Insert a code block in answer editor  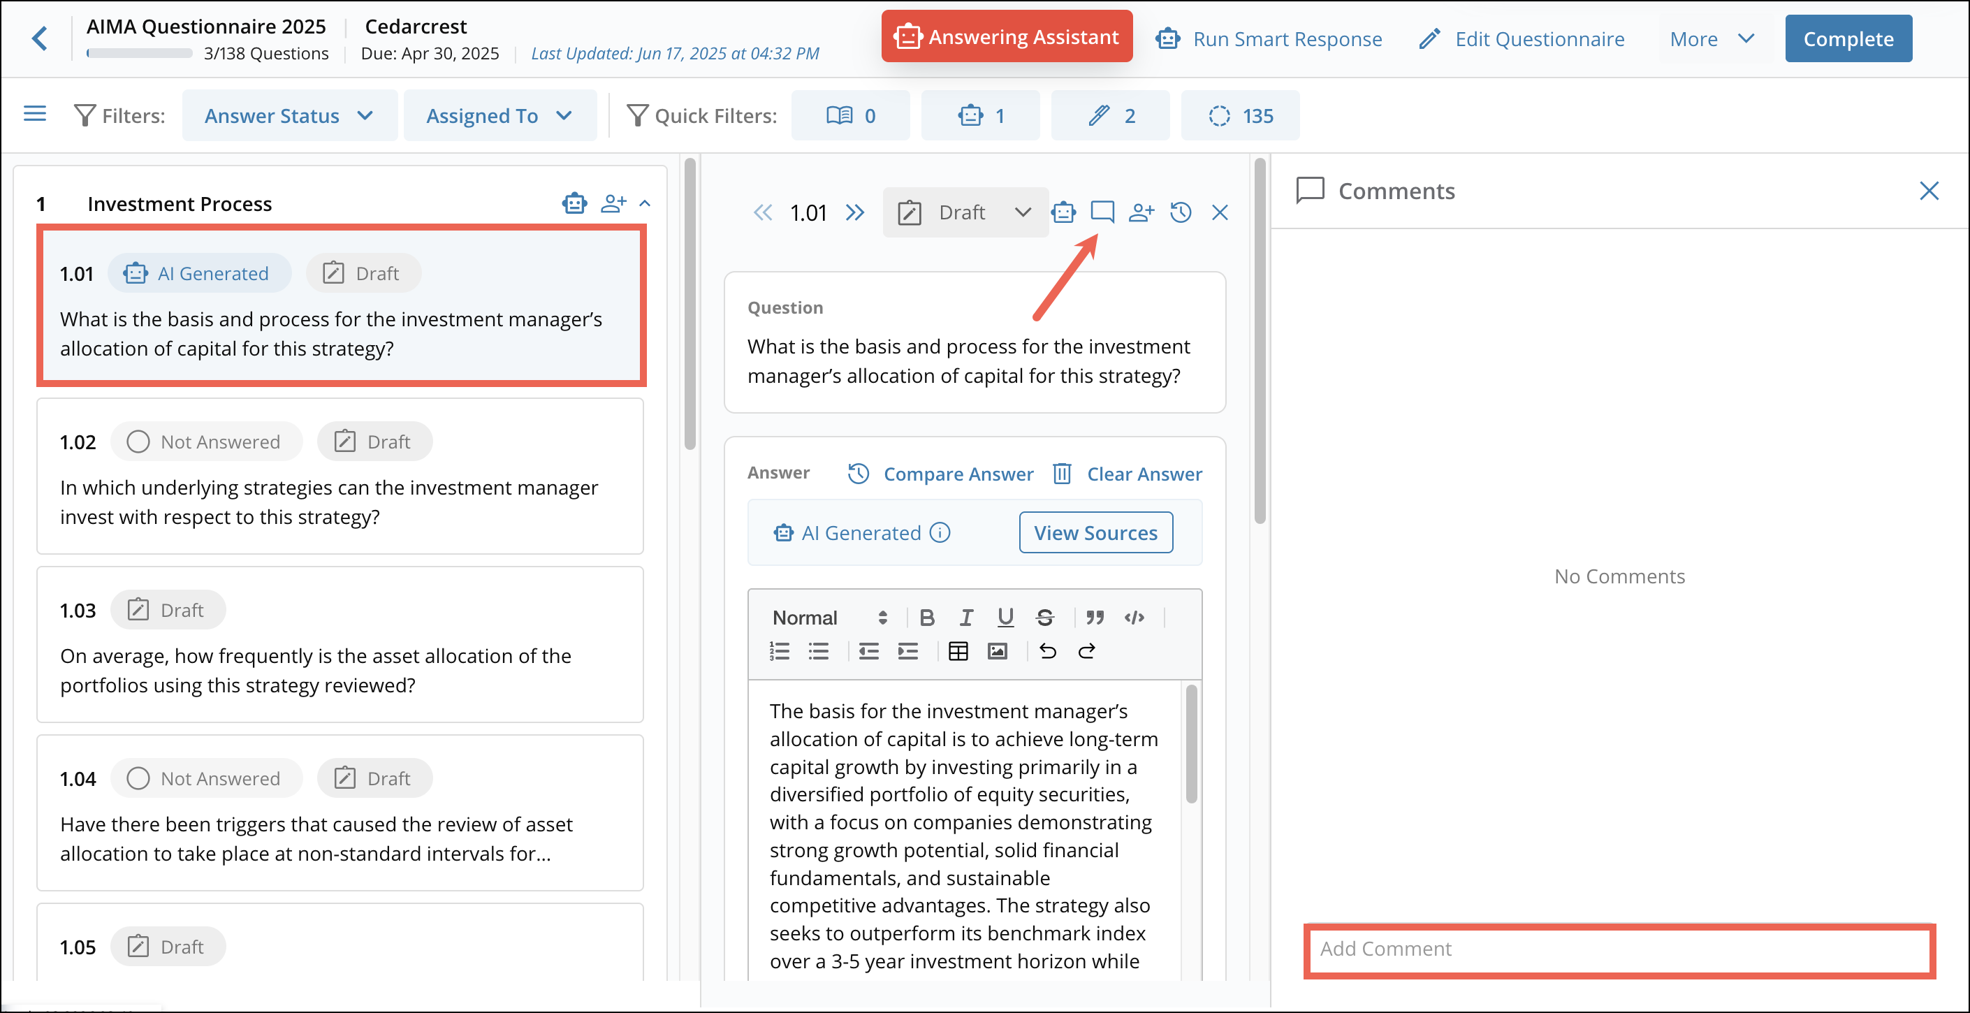[1134, 617]
